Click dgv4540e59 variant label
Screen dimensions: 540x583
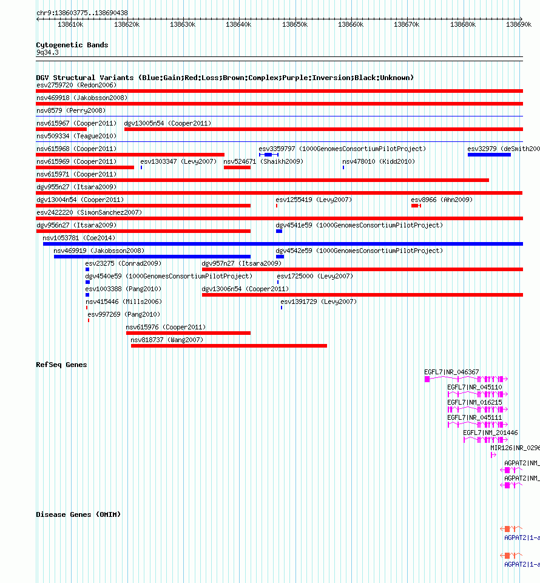coord(169,276)
